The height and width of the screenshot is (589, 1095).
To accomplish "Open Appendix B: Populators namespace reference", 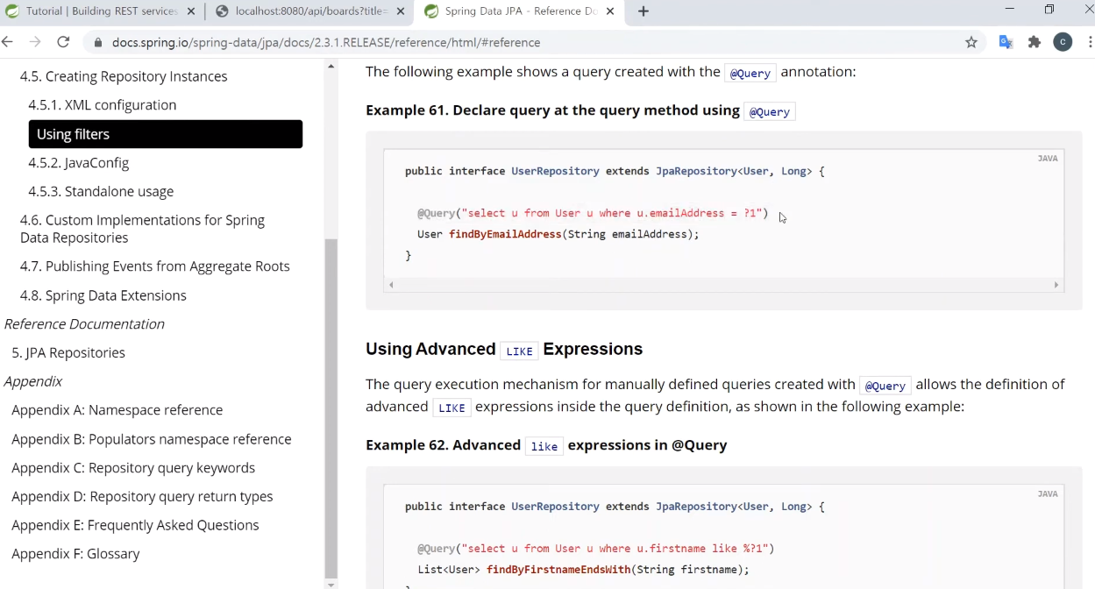I will click(x=152, y=439).
